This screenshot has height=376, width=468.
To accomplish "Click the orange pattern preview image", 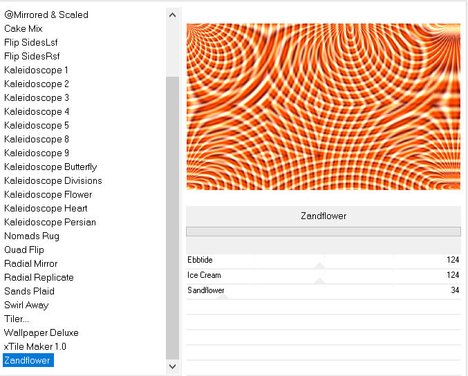I will (x=323, y=106).
